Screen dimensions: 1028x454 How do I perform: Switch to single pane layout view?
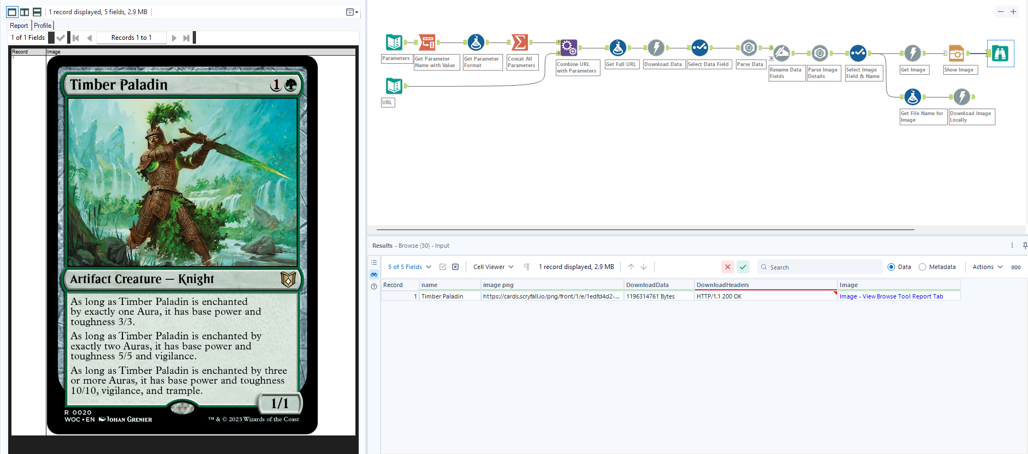(x=11, y=12)
